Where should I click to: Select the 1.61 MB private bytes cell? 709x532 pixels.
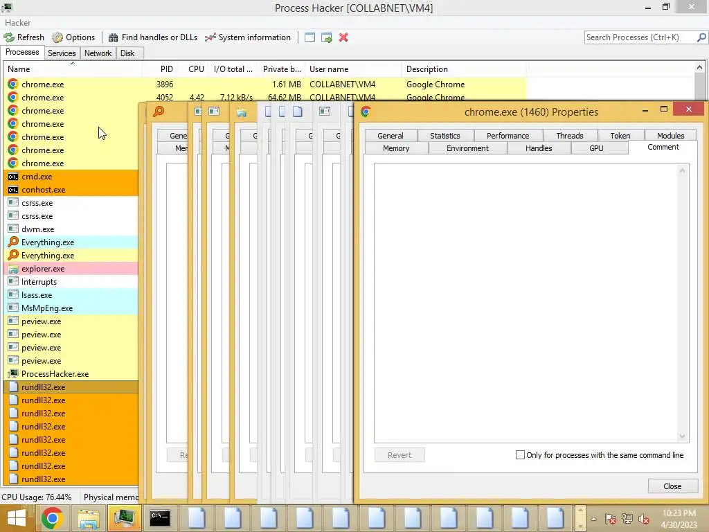tap(286, 84)
